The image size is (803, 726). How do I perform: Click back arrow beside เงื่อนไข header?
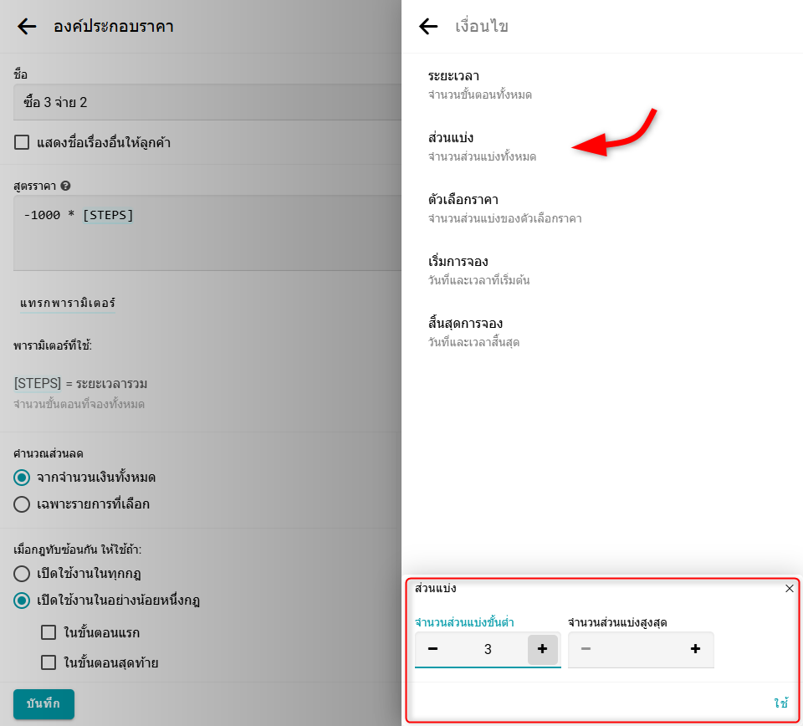[x=428, y=27]
